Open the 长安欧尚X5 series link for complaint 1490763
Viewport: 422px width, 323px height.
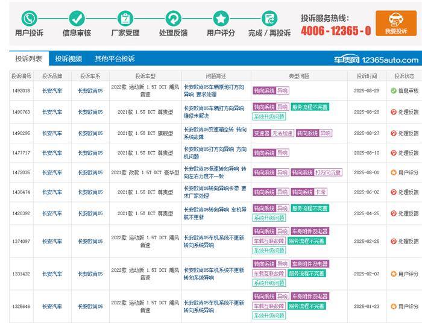[90, 112]
